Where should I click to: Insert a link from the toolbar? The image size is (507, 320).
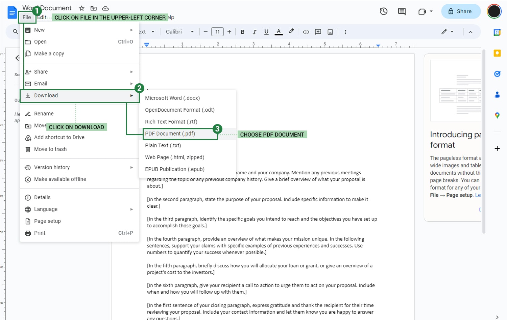click(306, 32)
